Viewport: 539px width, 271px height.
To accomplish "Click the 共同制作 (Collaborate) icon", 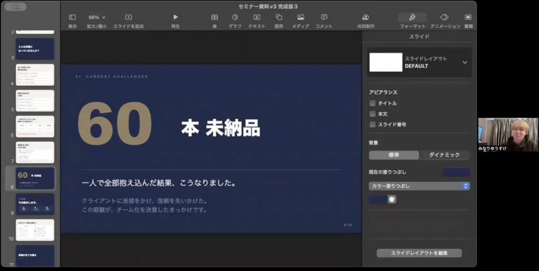I will [366, 17].
